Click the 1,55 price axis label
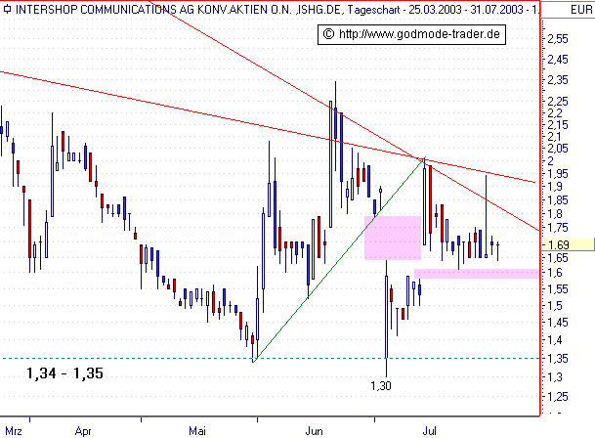Viewport: 595px width, 438px height. pyautogui.click(x=558, y=289)
